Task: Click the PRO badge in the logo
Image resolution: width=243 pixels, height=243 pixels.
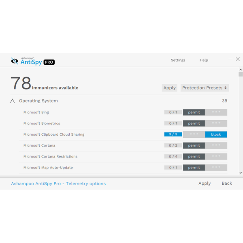Action: click(x=49, y=62)
